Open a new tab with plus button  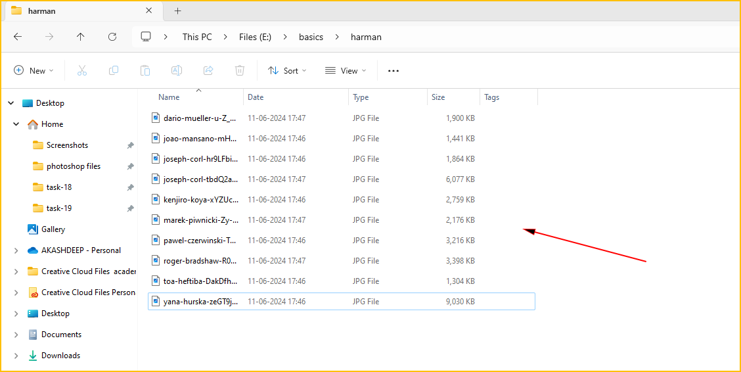point(177,11)
